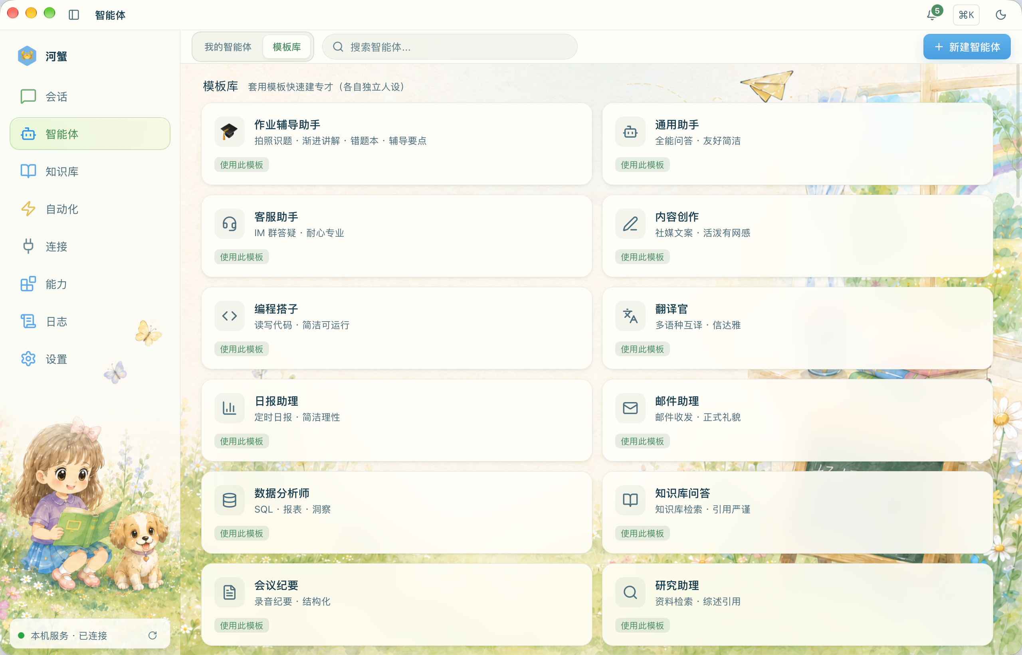Image resolution: width=1022 pixels, height=655 pixels.
Task: Focus the 搜索智能体 search field
Action: point(450,47)
